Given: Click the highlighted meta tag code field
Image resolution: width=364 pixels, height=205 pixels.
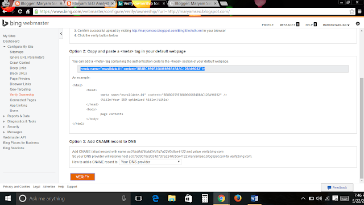Looking at the screenshot, I should [213, 69].
